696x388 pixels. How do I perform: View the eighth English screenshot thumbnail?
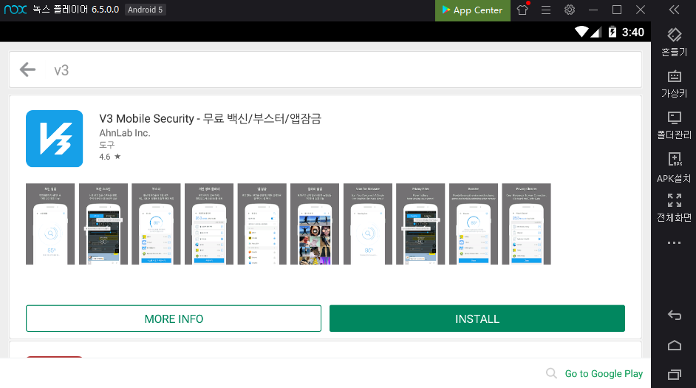420,224
